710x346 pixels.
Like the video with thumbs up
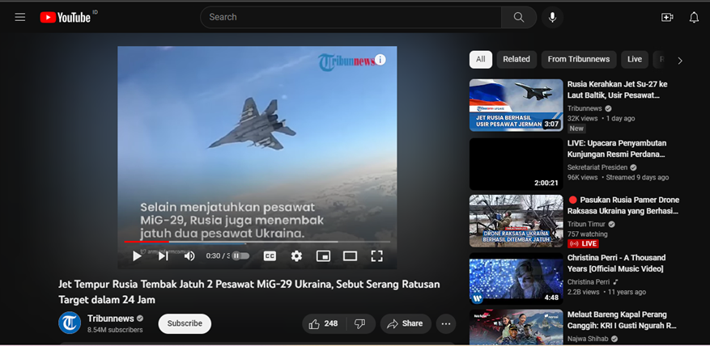click(x=324, y=324)
